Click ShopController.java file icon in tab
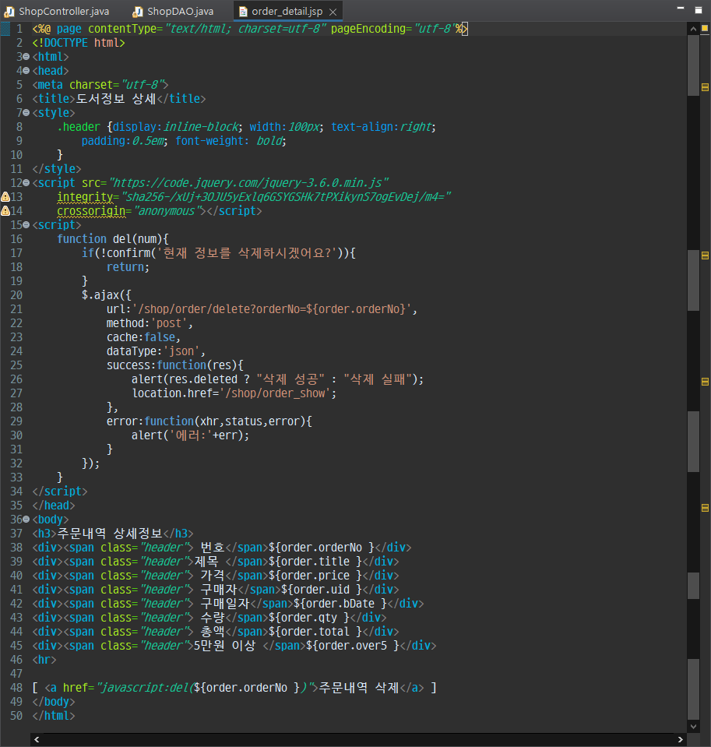 point(9,12)
